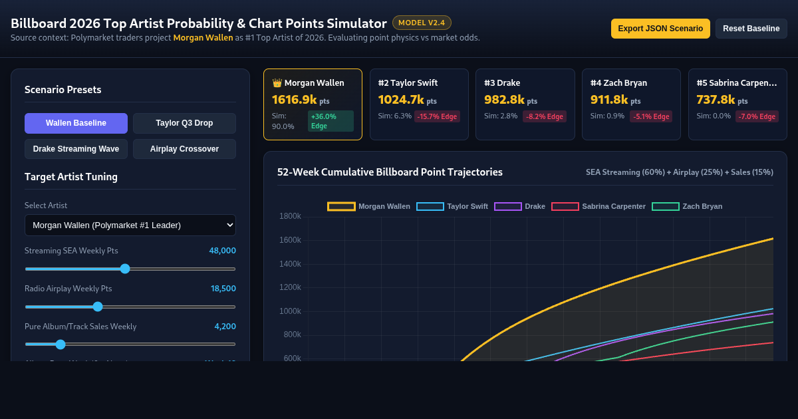Screen dimensions: 798x419
Task: Open the #5 Sabrina Carpenter card
Action: (737, 104)
